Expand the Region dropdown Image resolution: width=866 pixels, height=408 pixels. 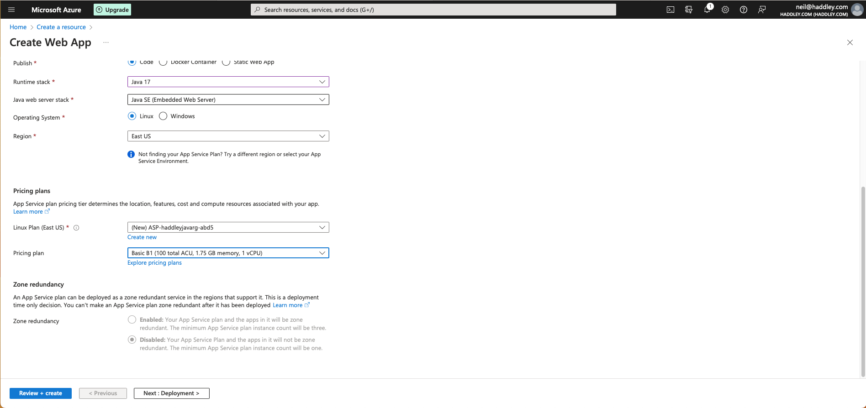(x=228, y=136)
